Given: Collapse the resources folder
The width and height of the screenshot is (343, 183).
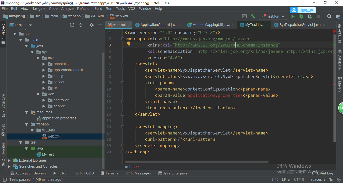Looking at the screenshot, I should 27,112.
